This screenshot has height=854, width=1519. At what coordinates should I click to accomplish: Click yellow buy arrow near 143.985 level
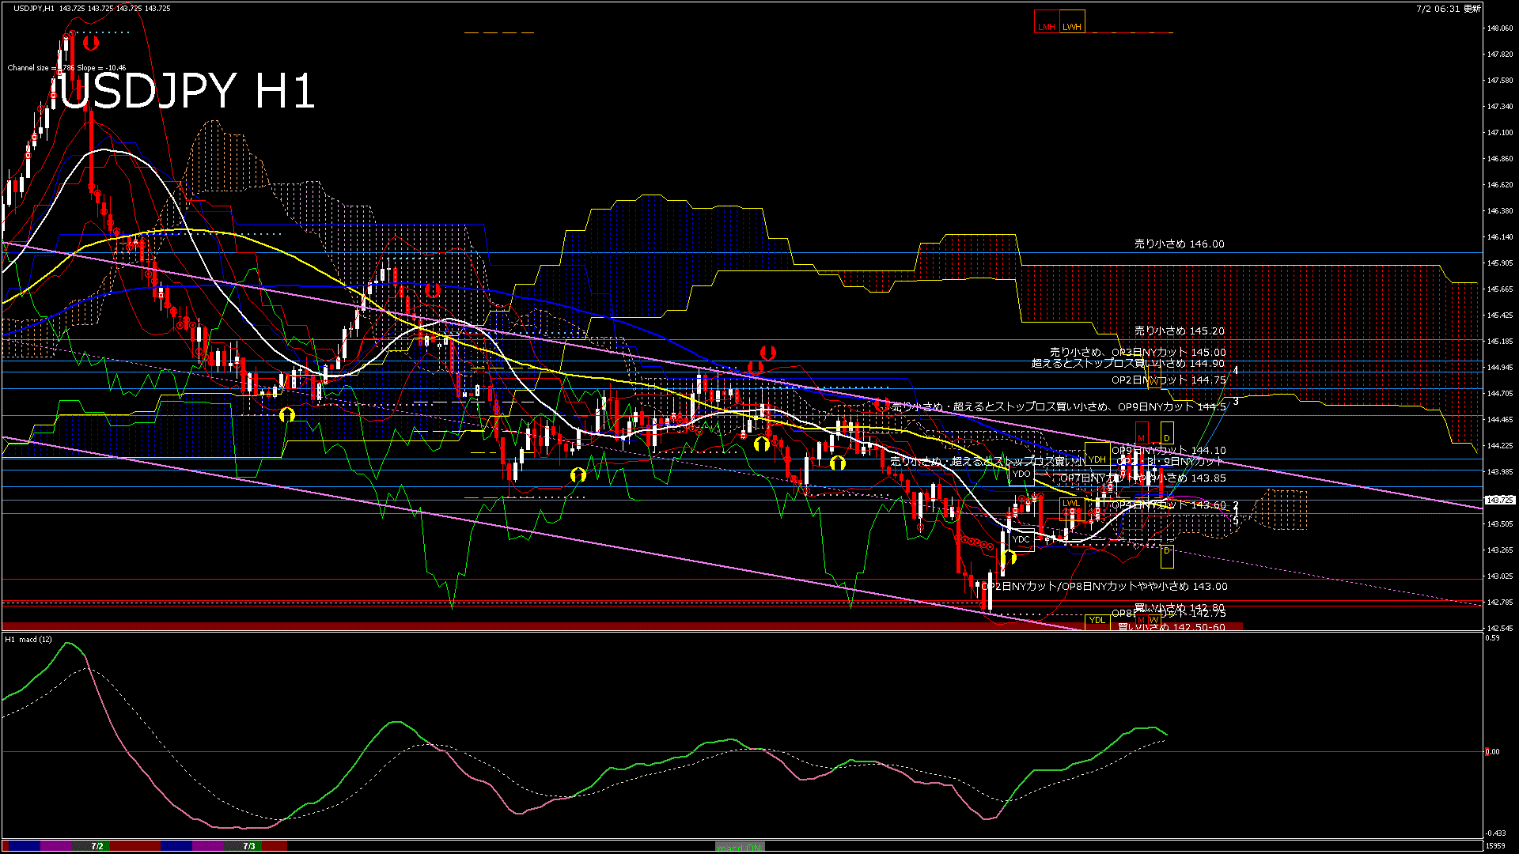(x=578, y=474)
